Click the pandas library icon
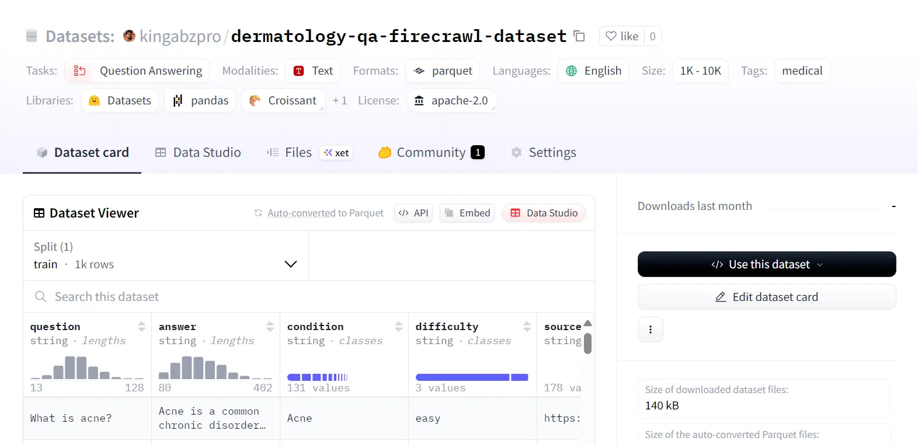918x445 pixels. coord(178,100)
